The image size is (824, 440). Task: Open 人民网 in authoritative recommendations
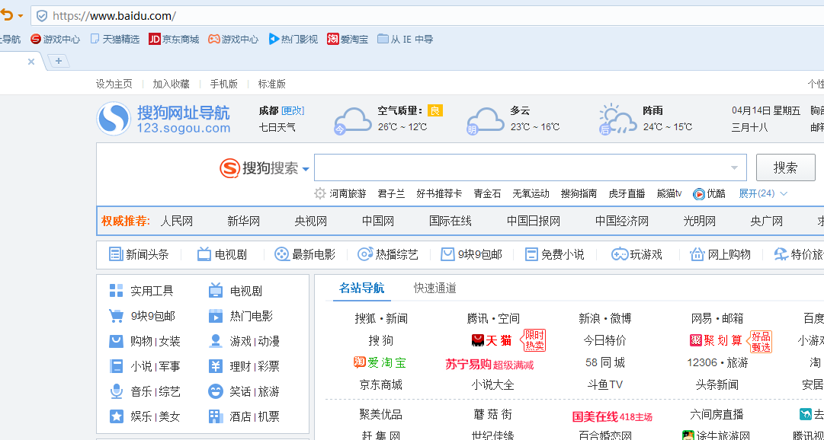pos(177,221)
